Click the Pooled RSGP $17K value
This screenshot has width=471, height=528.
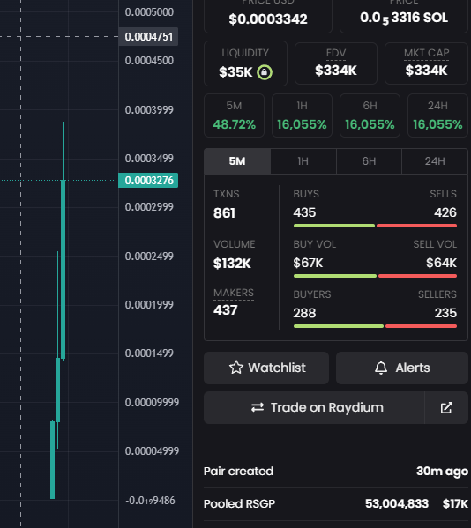tap(455, 503)
